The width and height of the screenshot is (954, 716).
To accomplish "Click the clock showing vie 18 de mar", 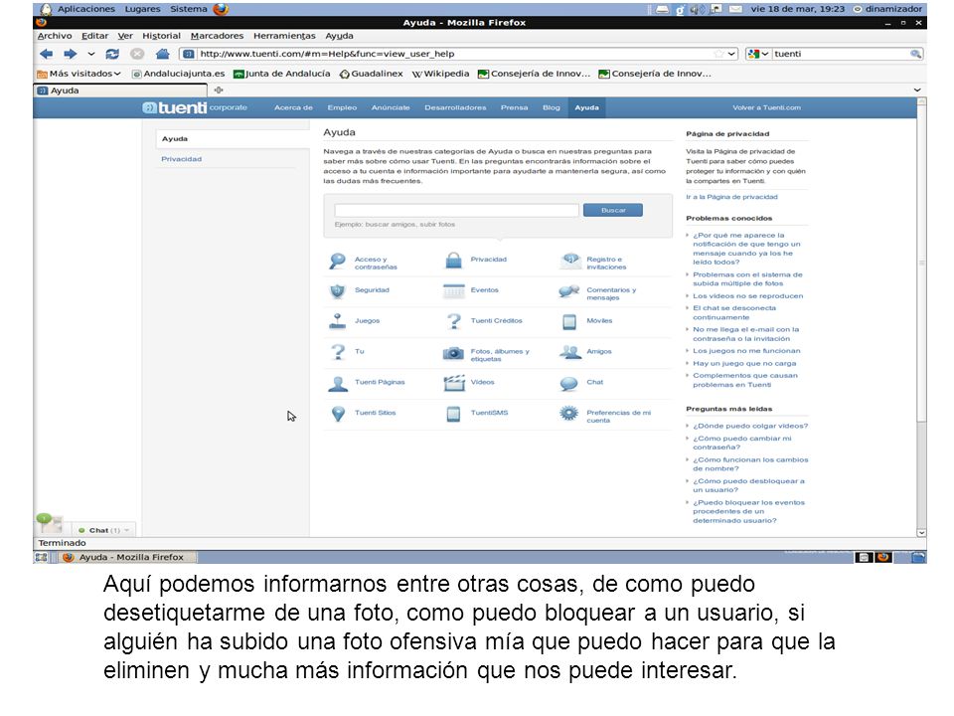I will click(797, 9).
